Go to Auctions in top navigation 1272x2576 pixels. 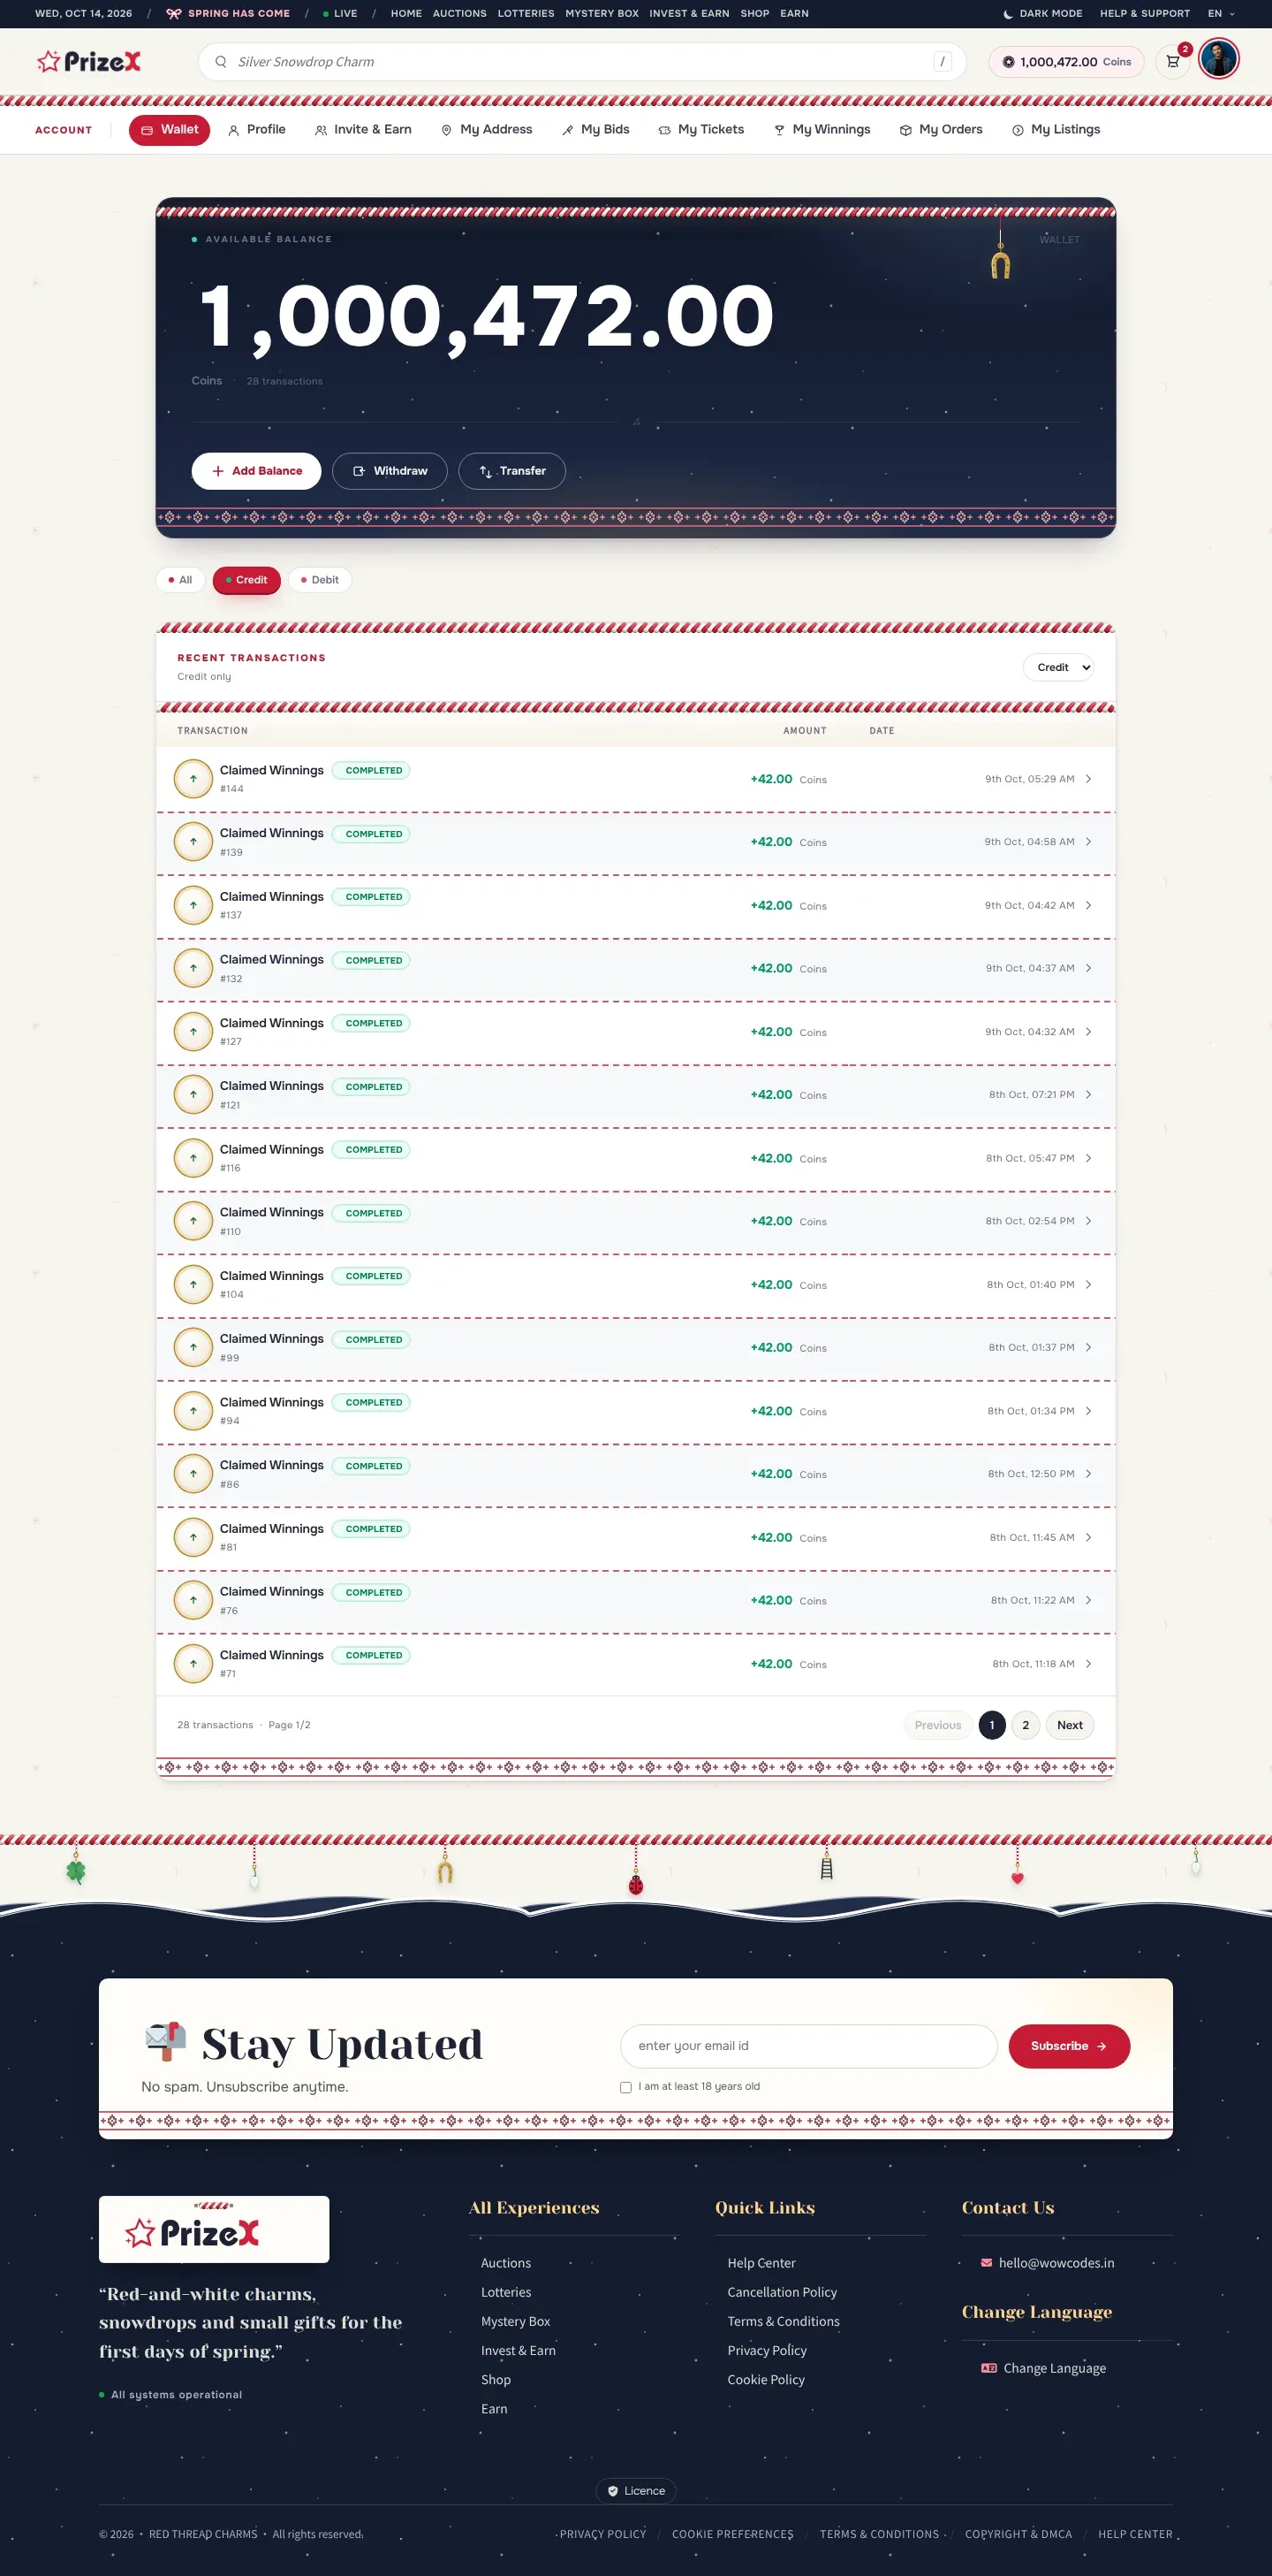459,14
